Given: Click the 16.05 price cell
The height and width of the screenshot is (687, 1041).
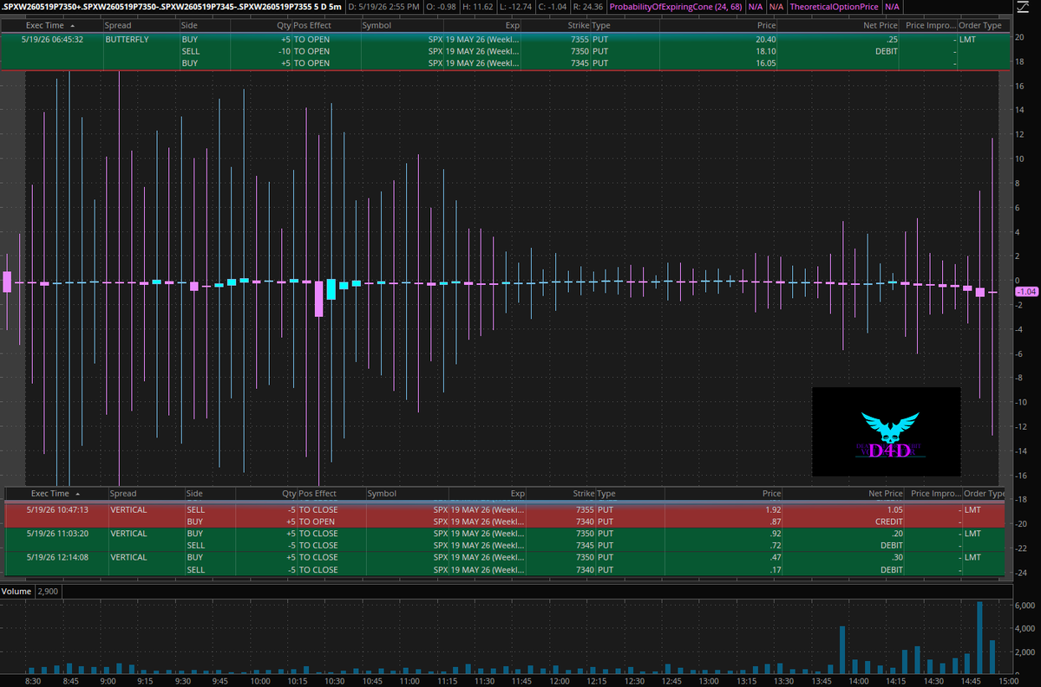Looking at the screenshot, I should click(x=765, y=63).
